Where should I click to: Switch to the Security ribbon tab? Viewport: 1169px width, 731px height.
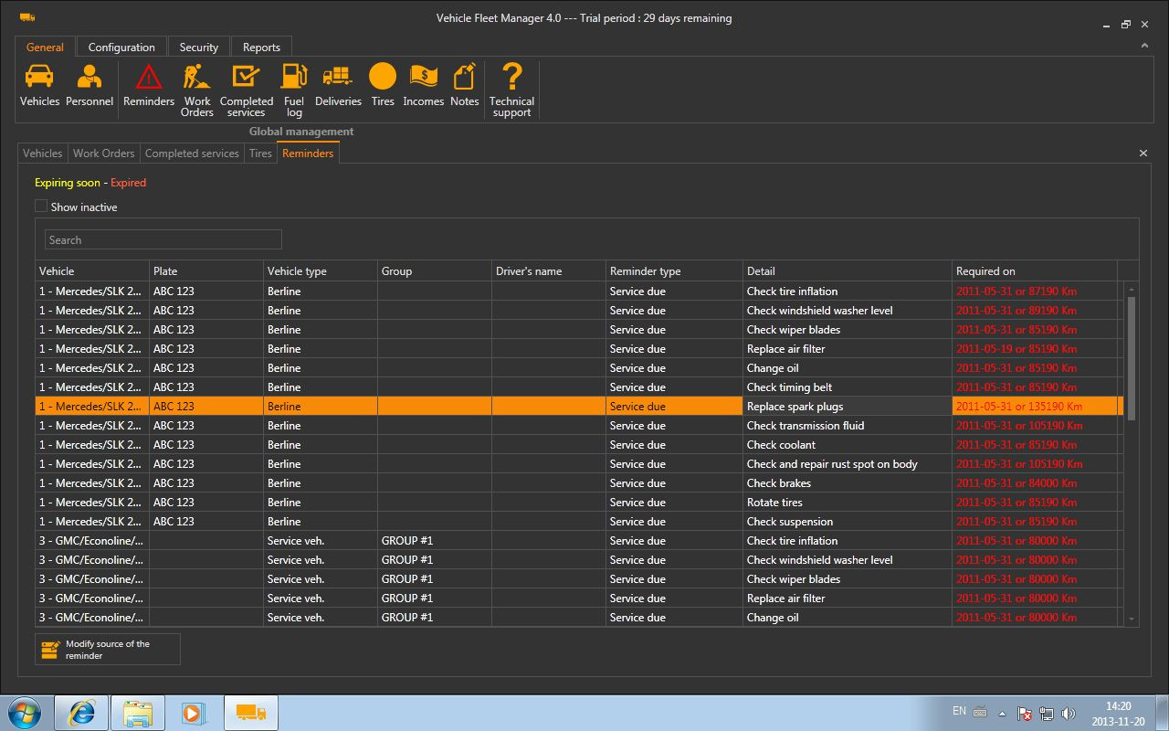tap(199, 48)
